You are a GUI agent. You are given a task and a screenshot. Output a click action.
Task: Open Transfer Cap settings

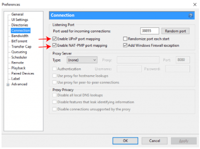(21, 46)
